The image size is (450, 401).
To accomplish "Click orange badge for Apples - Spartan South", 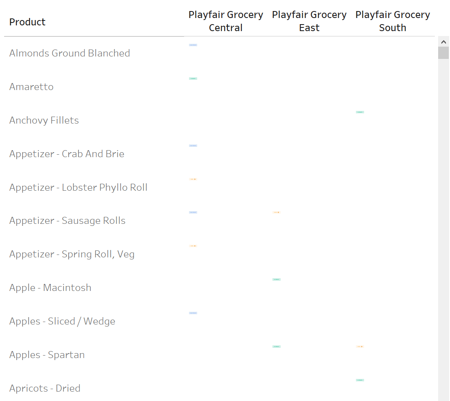I will click(x=360, y=347).
